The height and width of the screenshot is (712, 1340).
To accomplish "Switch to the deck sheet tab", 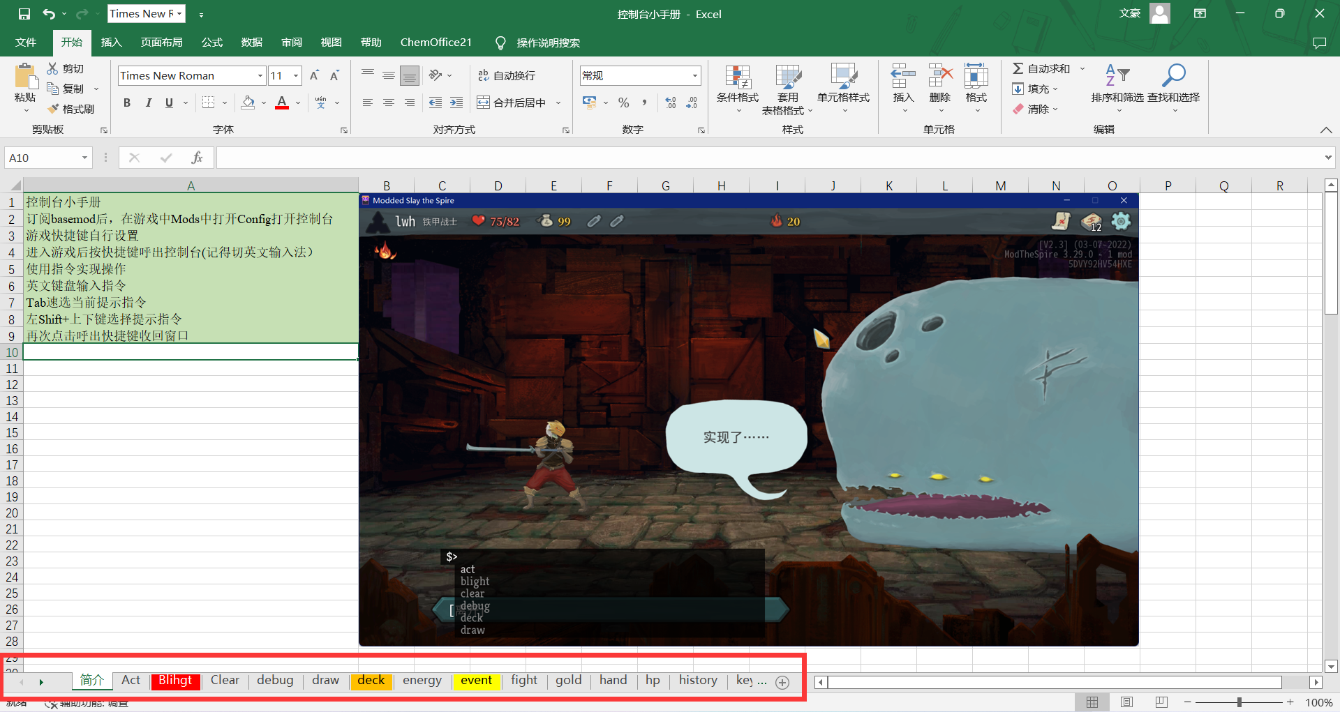I will [371, 681].
